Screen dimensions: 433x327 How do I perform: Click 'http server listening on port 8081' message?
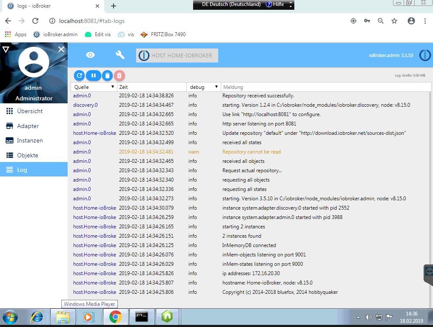pos(259,123)
